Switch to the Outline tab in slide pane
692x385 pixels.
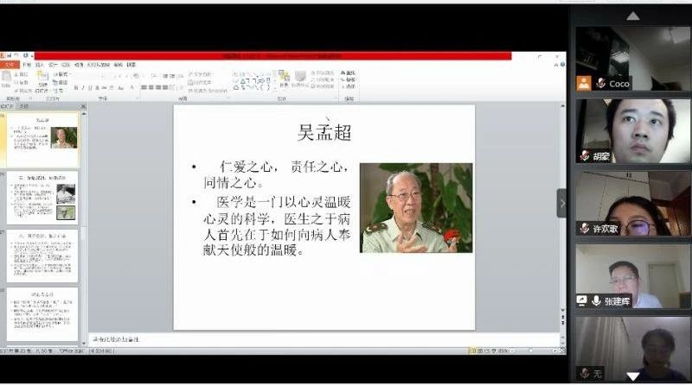24,106
